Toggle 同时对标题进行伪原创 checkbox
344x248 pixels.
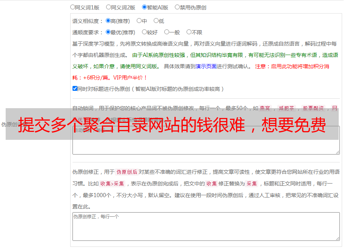pyautogui.click(x=75, y=89)
